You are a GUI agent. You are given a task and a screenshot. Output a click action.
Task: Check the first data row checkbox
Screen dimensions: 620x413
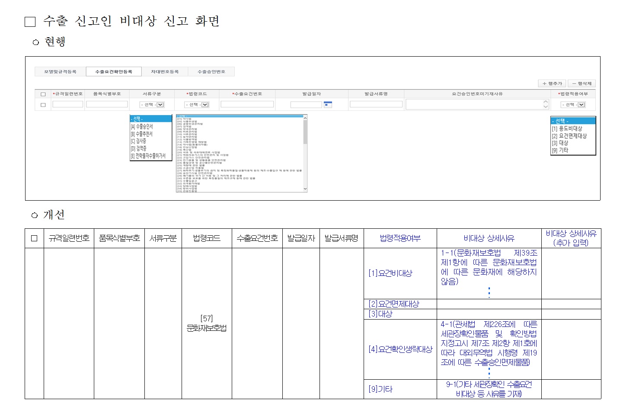[x=43, y=105]
